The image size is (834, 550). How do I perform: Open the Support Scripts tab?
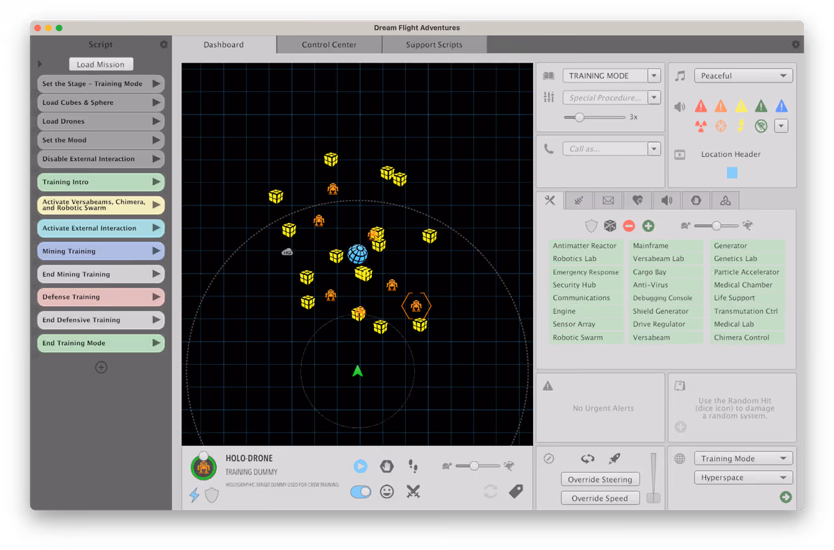coord(434,44)
